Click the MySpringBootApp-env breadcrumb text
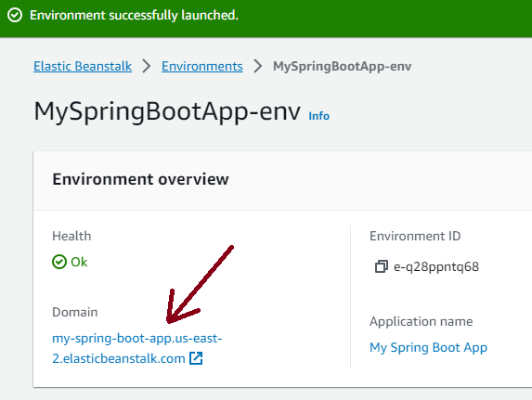 [x=342, y=66]
